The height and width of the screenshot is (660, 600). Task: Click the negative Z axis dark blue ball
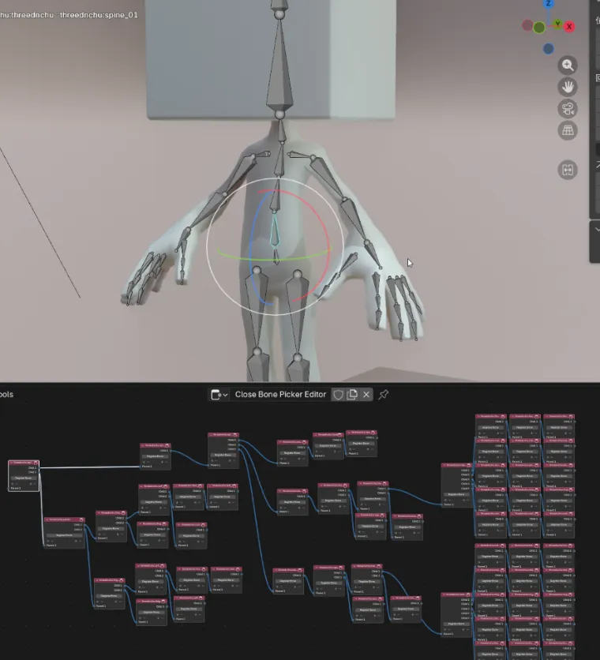pos(549,49)
